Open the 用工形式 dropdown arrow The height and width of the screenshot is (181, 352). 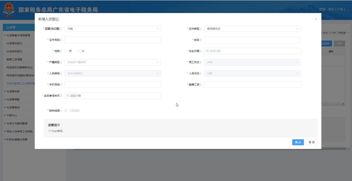click(297, 62)
